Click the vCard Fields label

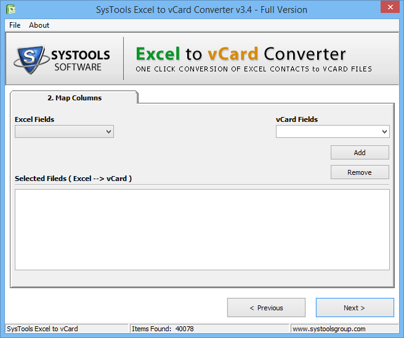click(x=297, y=119)
